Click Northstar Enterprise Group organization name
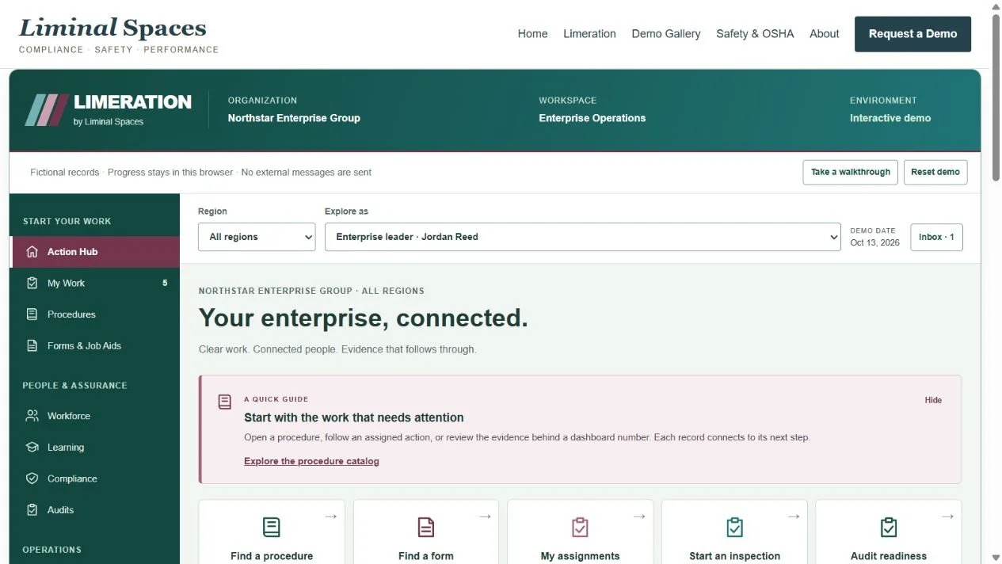The width and height of the screenshot is (1002, 564). click(294, 118)
